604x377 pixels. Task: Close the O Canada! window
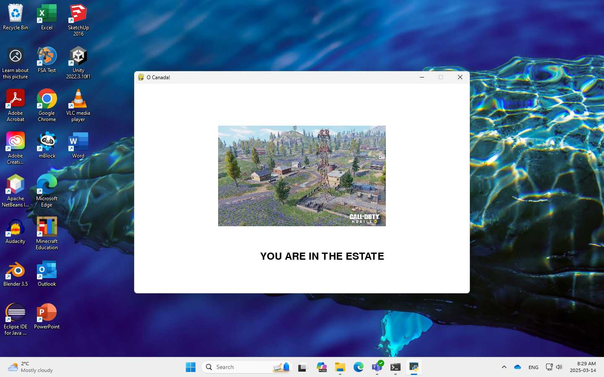click(460, 77)
